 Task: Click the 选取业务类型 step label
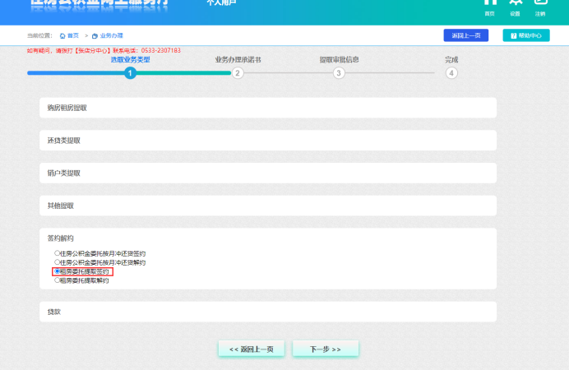(x=130, y=59)
